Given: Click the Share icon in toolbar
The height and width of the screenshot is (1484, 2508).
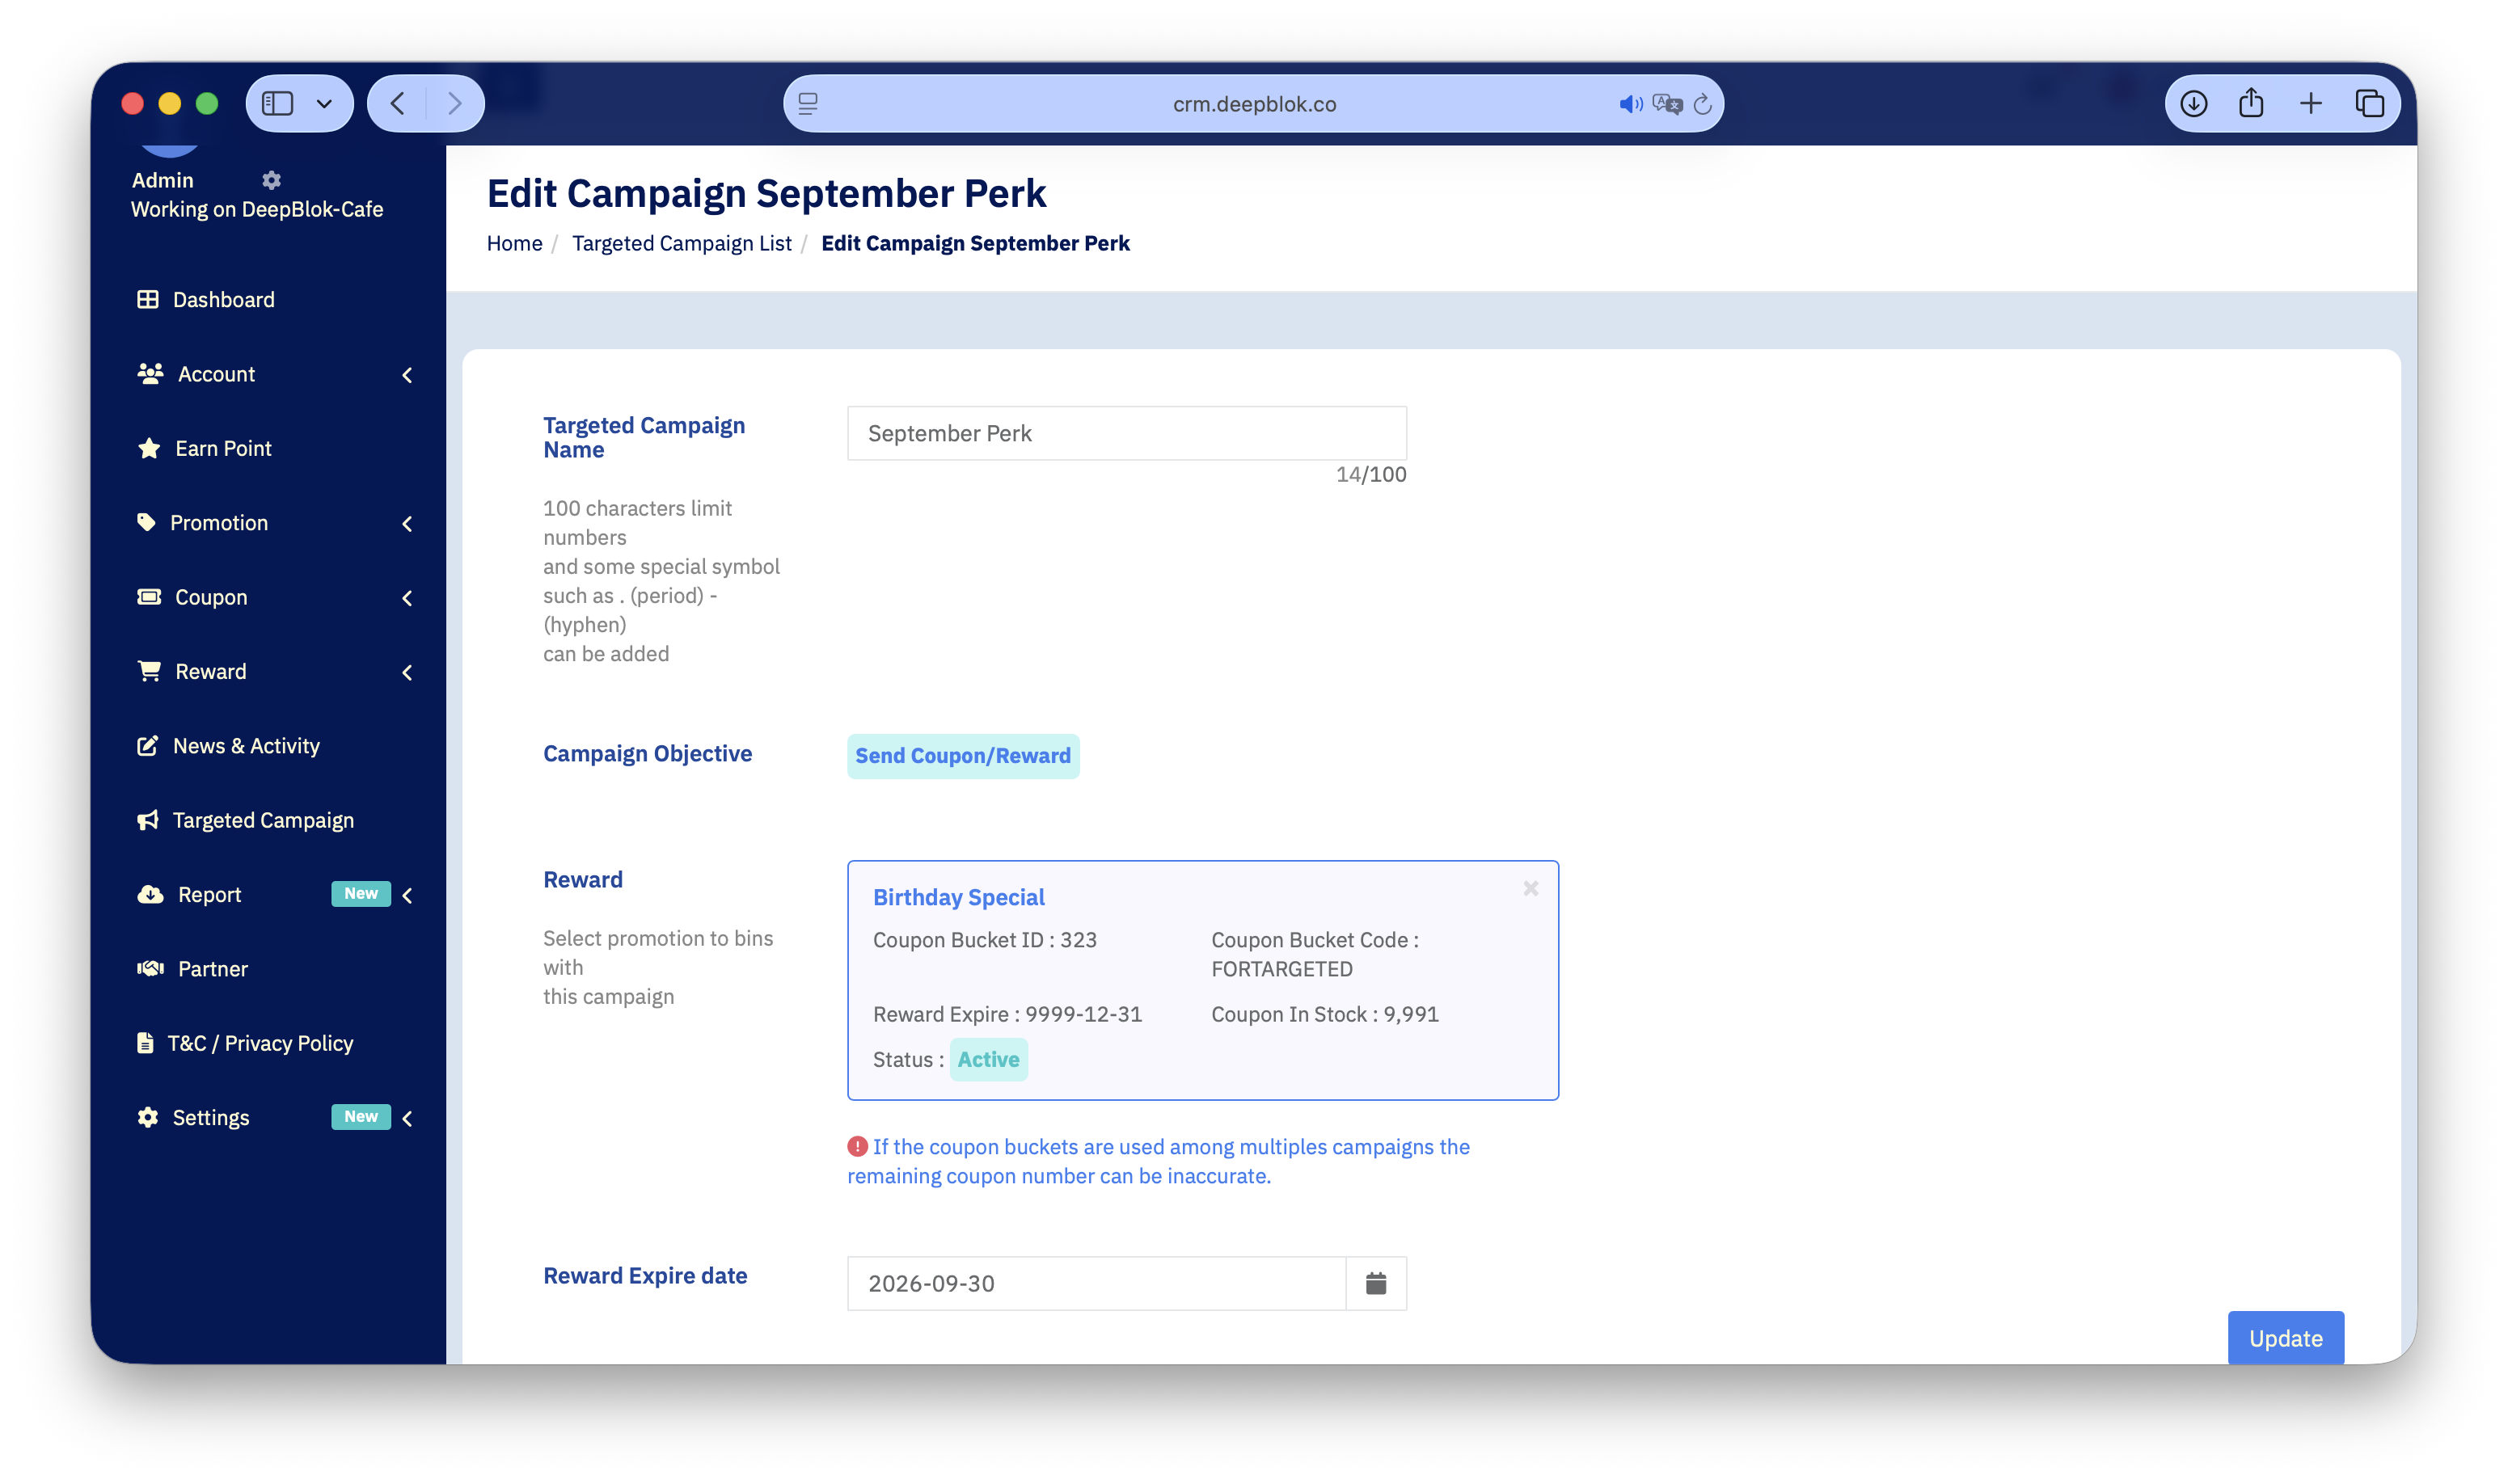Looking at the screenshot, I should 2251,102.
